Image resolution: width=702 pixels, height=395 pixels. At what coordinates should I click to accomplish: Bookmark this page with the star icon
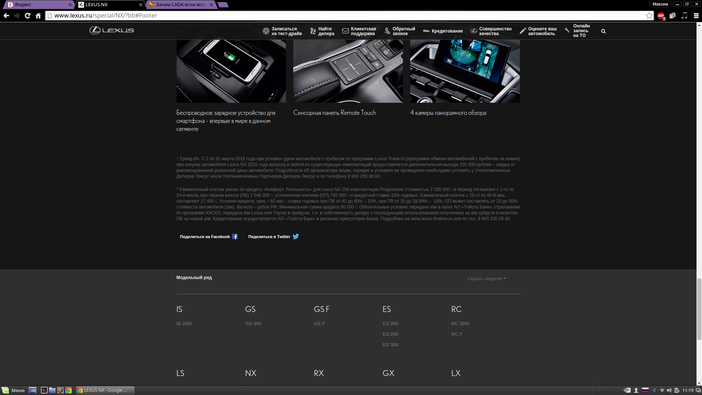click(649, 15)
